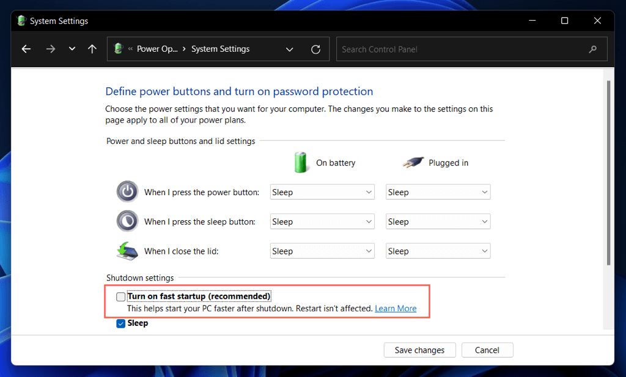Click the Refresh icon in address bar
Image resolution: width=626 pixels, height=377 pixels.
tap(315, 49)
